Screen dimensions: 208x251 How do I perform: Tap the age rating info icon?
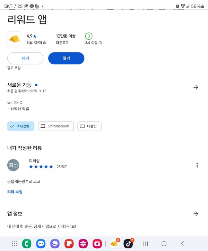click(x=100, y=43)
